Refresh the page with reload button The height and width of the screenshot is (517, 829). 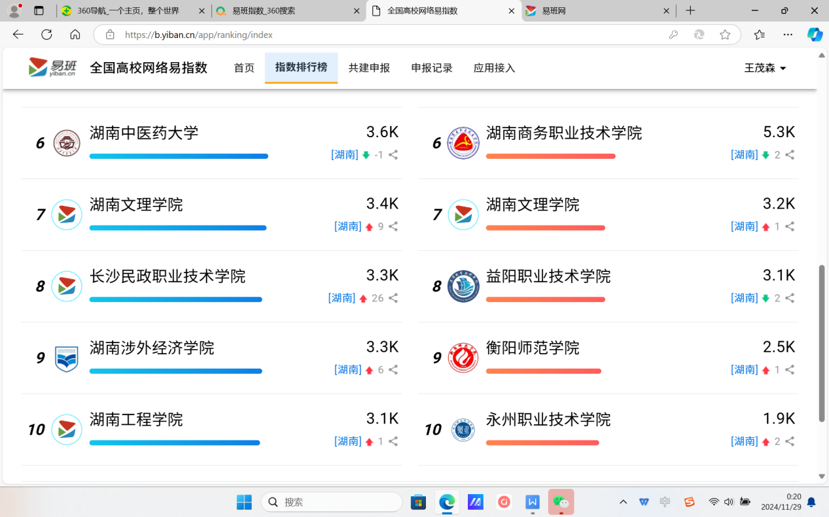pos(46,35)
